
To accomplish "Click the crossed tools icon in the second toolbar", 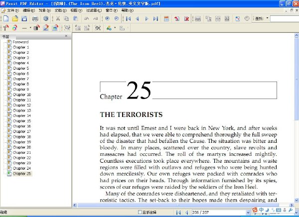I will (x=98, y=28).
